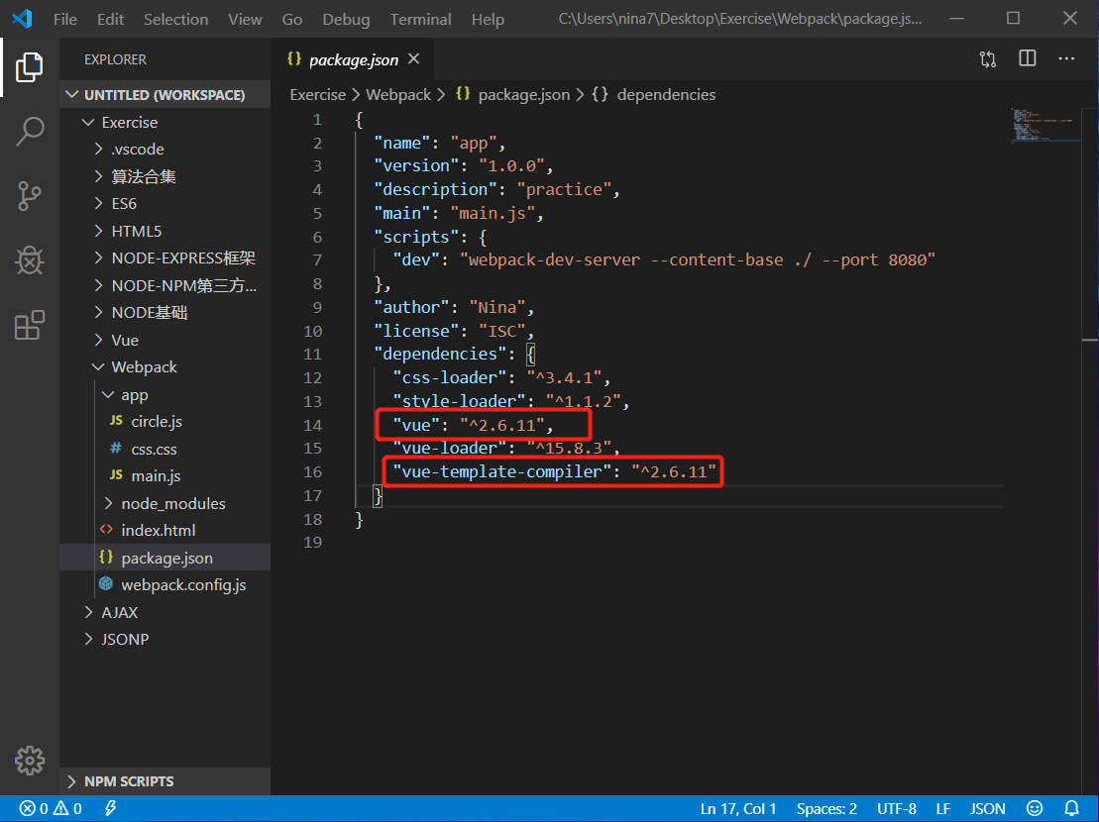The height and width of the screenshot is (822, 1099).
Task: Click the EXPLORER panel title
Action: [116, 59]
